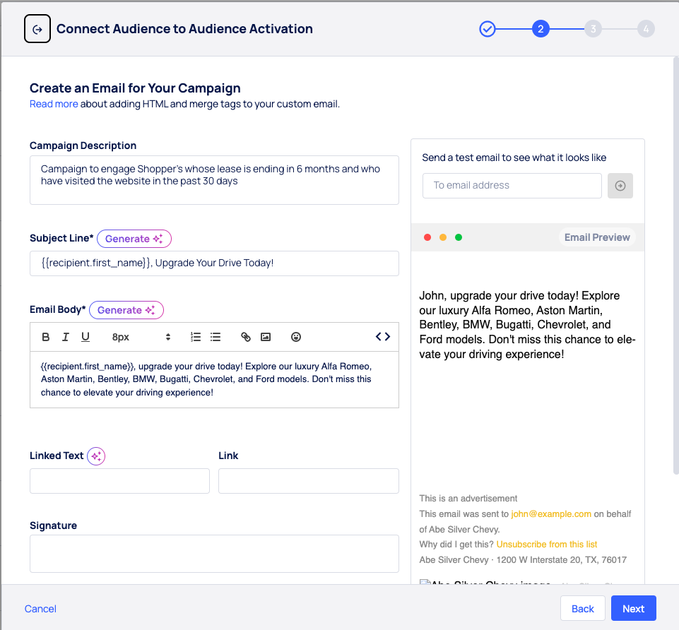
Task: Insert an image into the email body
Action: click(266, 337)
